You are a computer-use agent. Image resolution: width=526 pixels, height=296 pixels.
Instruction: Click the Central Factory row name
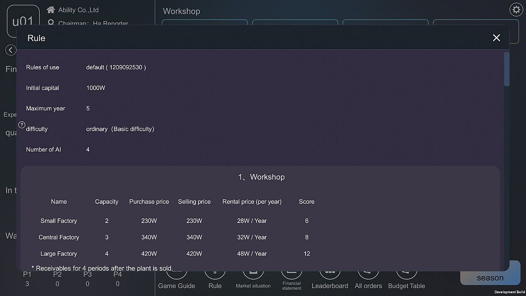click(59, 237)
